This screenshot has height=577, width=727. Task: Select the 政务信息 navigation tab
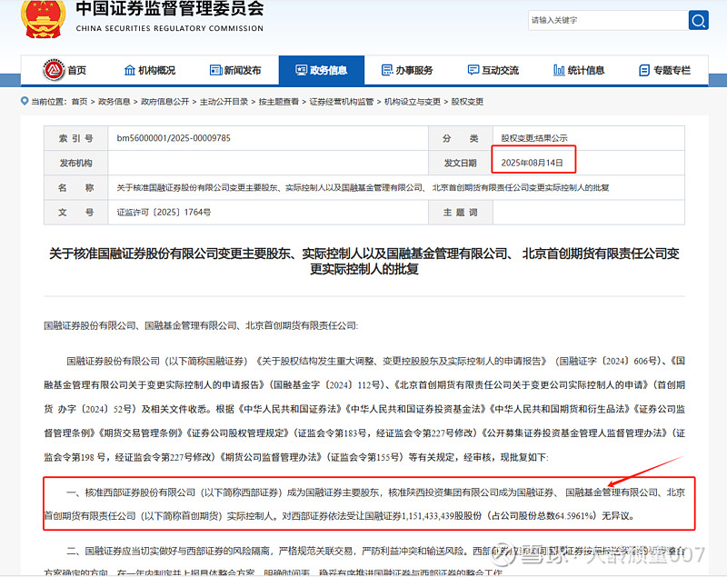tap(322, 71)
